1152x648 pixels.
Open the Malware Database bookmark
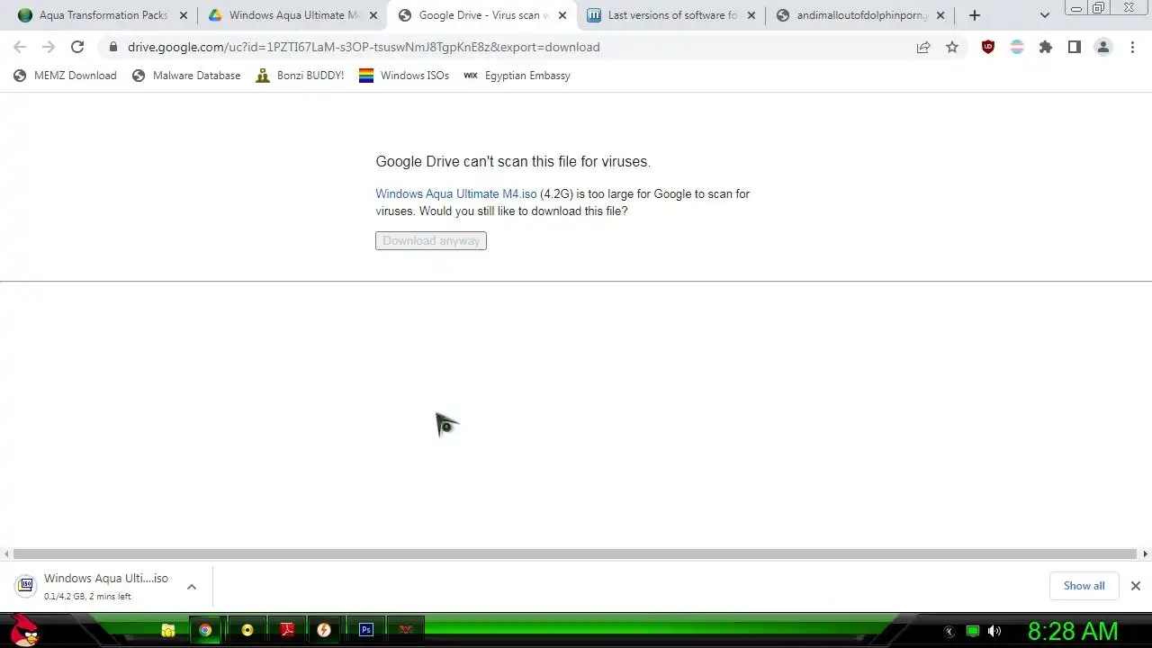point(186,76)
